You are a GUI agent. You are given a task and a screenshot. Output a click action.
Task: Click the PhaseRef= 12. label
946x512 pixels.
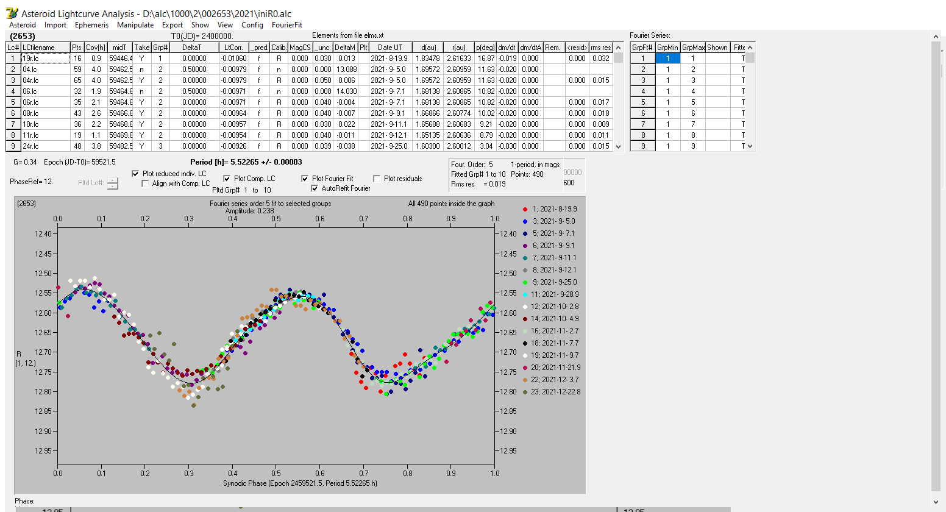31,182
